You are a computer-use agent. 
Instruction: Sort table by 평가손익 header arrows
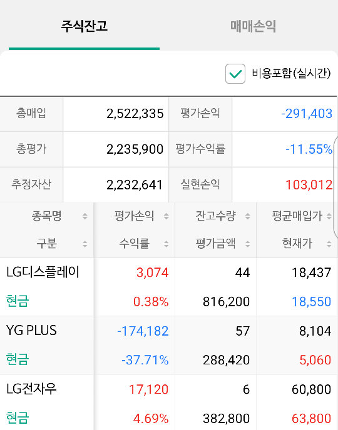[x=166, y=216]
